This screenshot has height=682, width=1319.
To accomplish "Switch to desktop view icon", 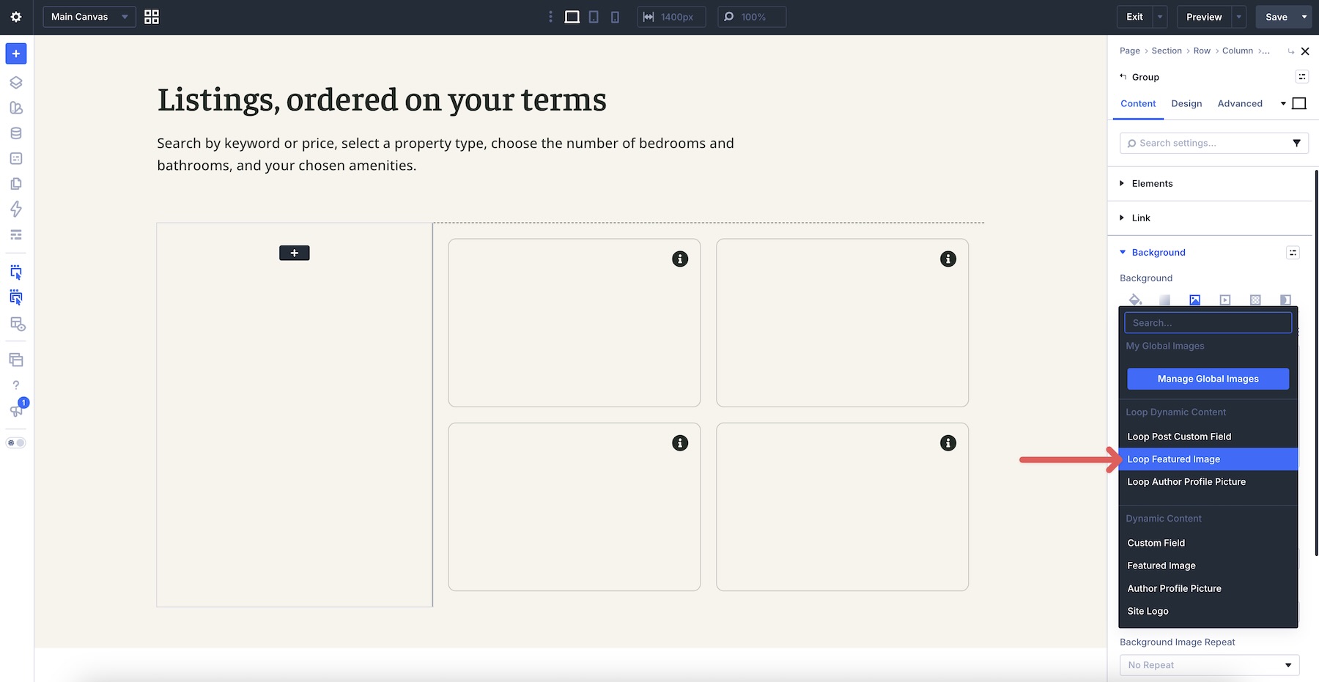I will click(572, 17).
